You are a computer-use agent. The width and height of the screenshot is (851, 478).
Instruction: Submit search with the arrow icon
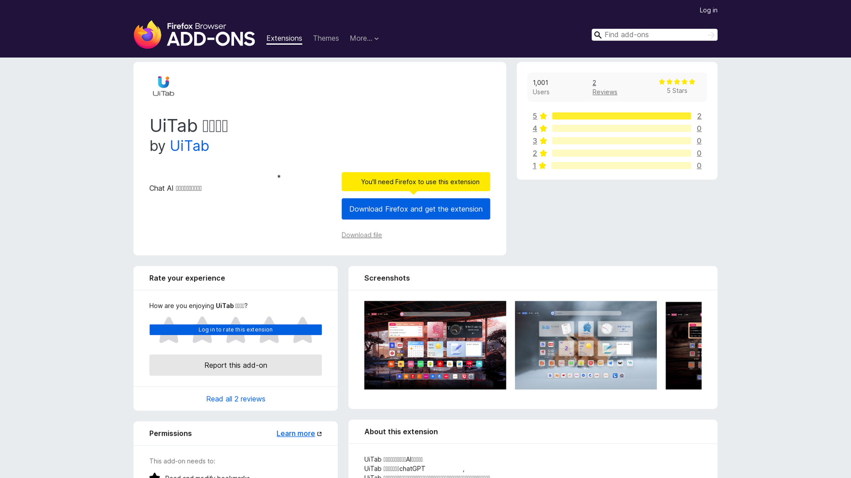pyautogui.click(x=711, y=35)
